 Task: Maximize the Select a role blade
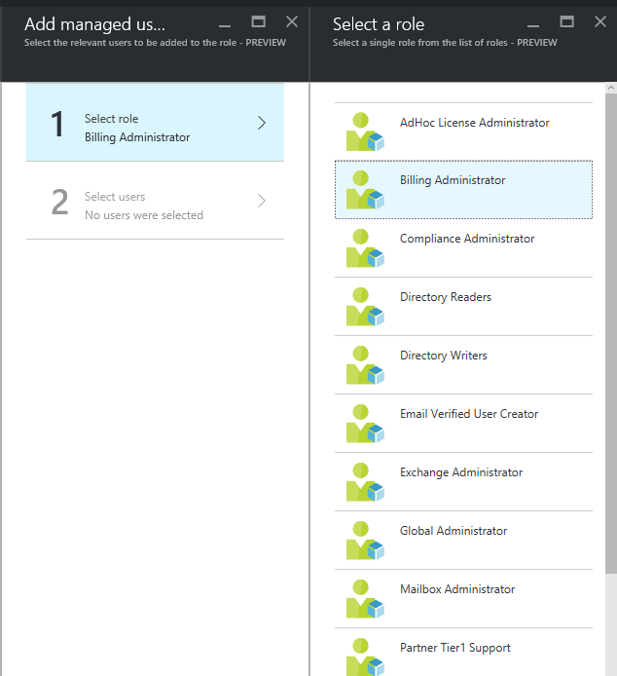coord(566,21)
